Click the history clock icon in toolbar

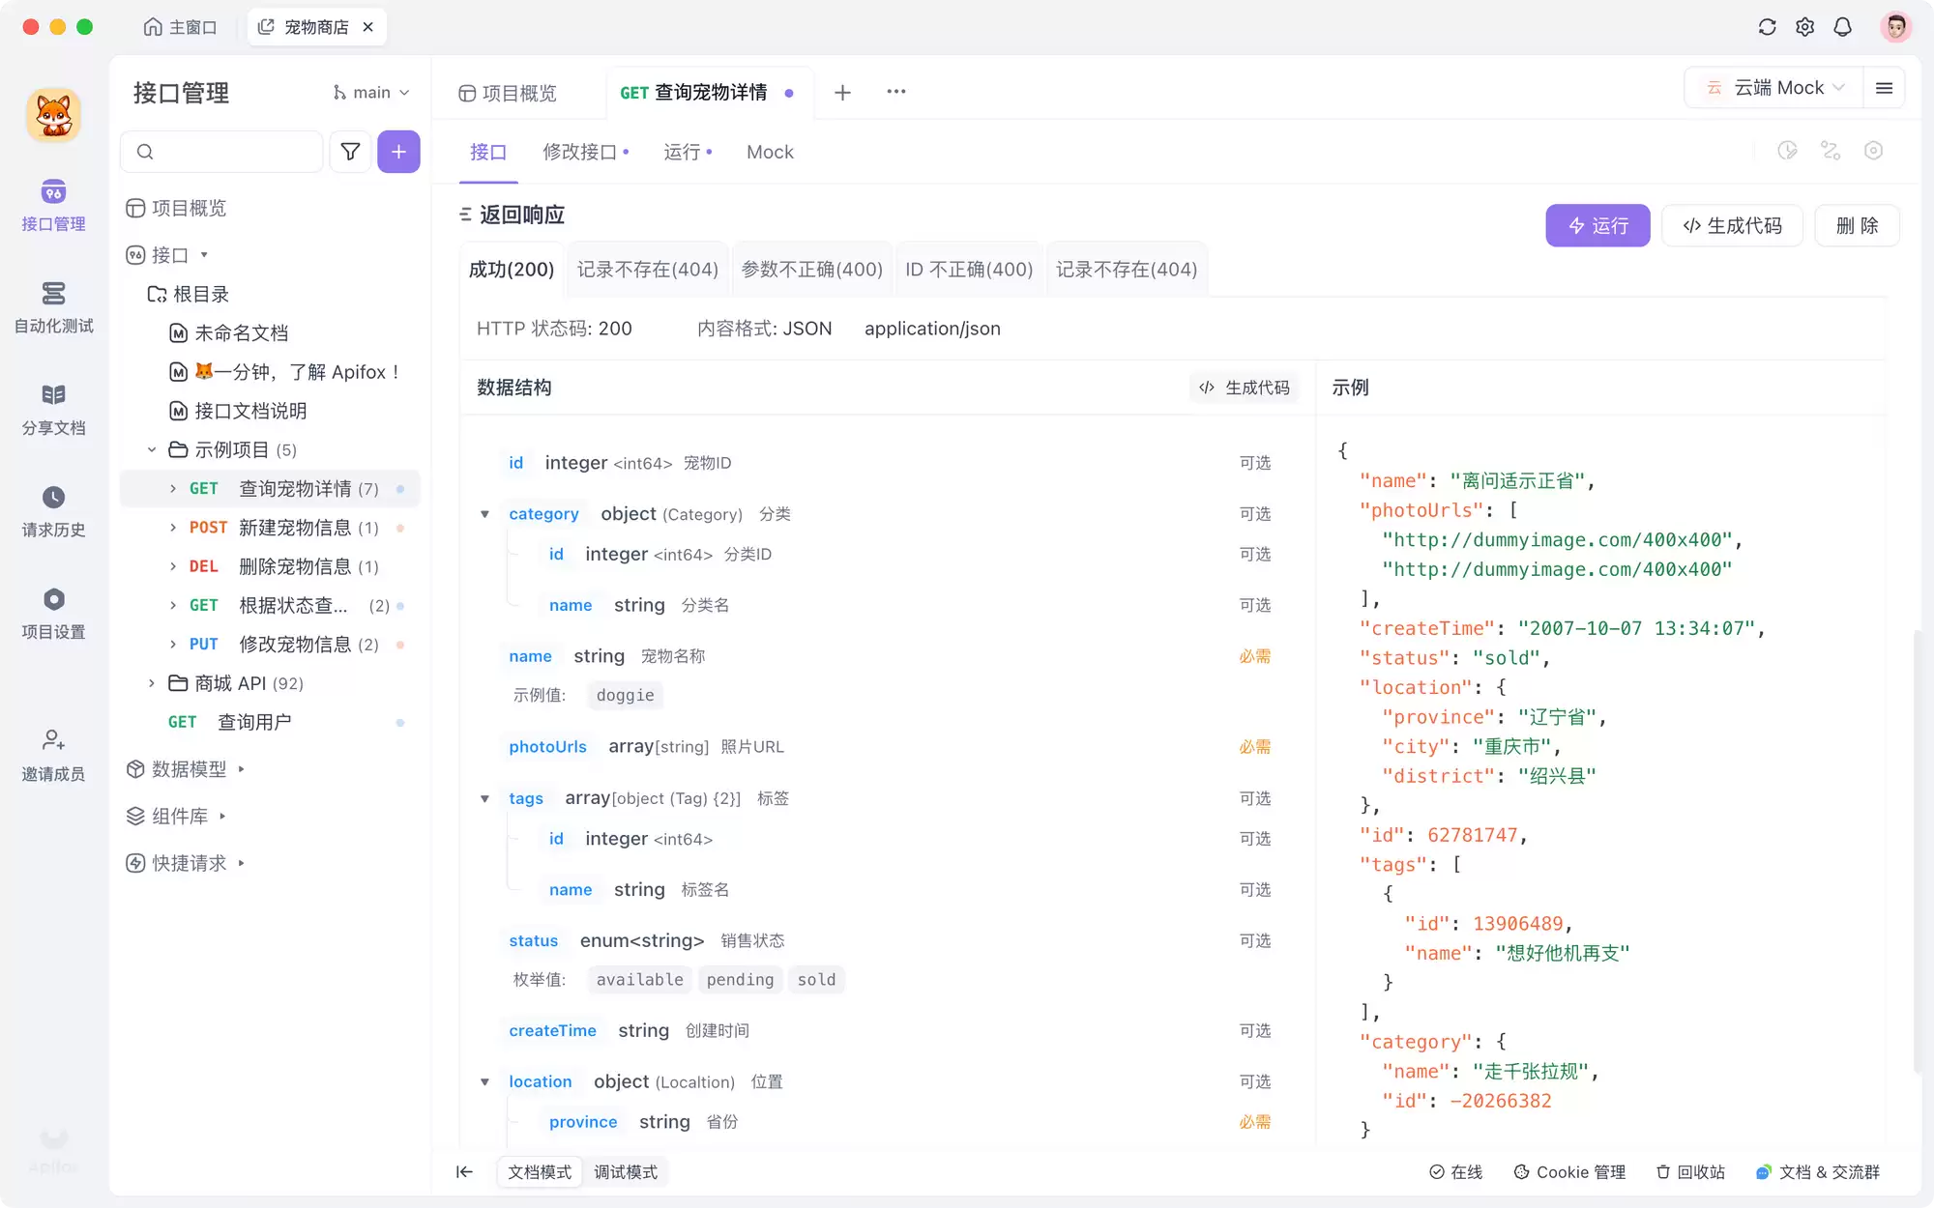tap(1787, 151)
